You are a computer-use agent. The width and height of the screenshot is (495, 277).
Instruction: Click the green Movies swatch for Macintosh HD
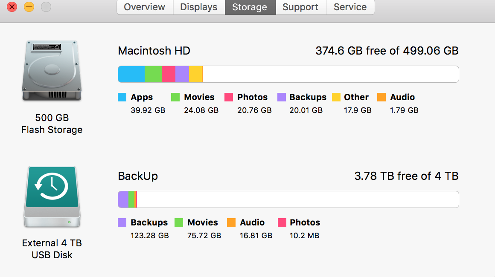coord(175,97)
